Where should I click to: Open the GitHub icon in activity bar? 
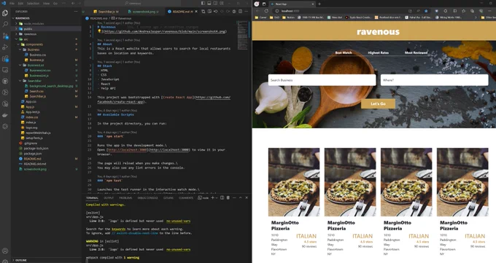[x=5, y=82]
